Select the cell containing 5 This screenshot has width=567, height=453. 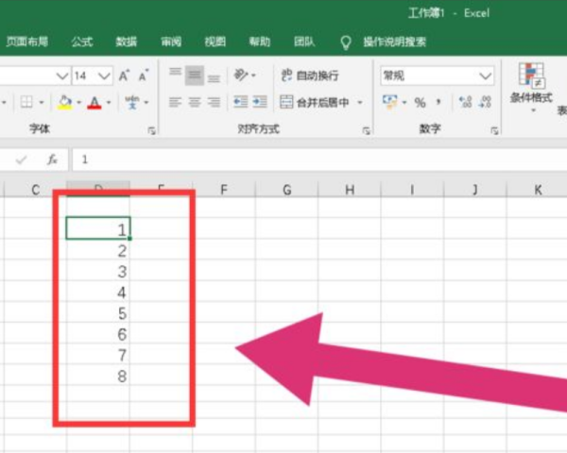(98, 312)
